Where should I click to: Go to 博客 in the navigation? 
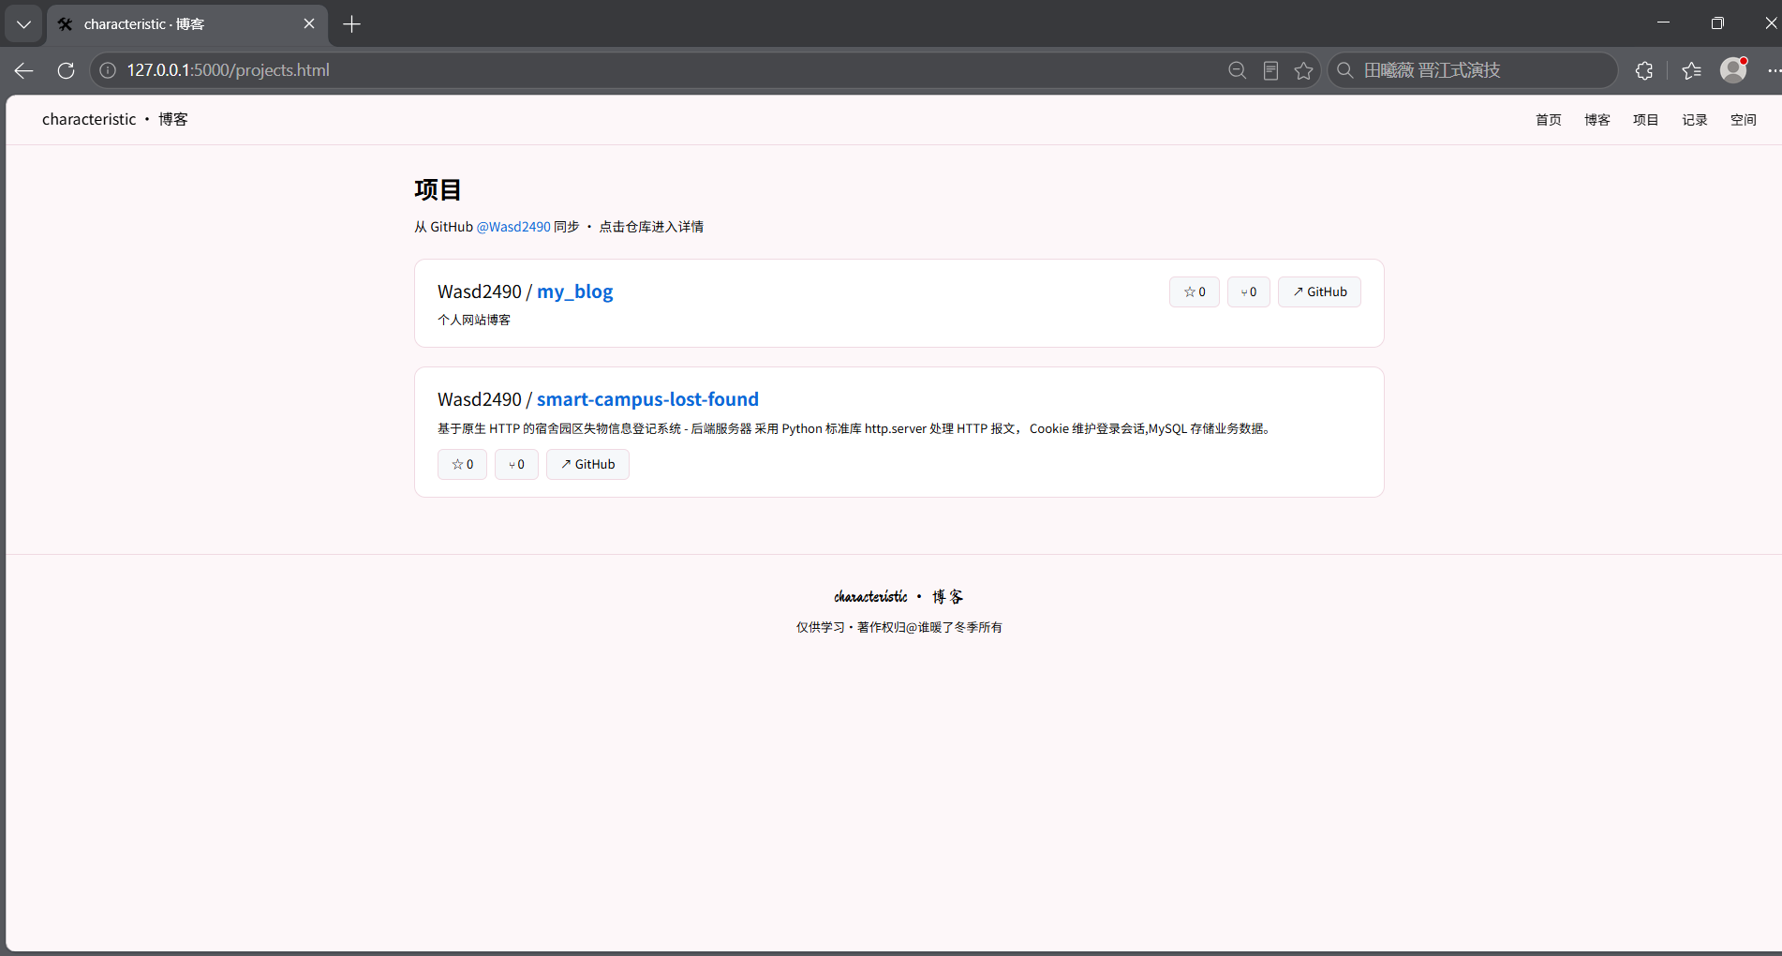click(x=1597, y=120)
